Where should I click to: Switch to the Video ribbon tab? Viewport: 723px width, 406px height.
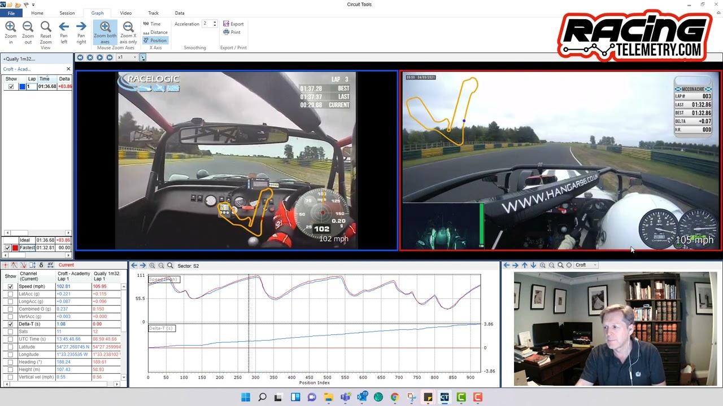tap(126, 13)
